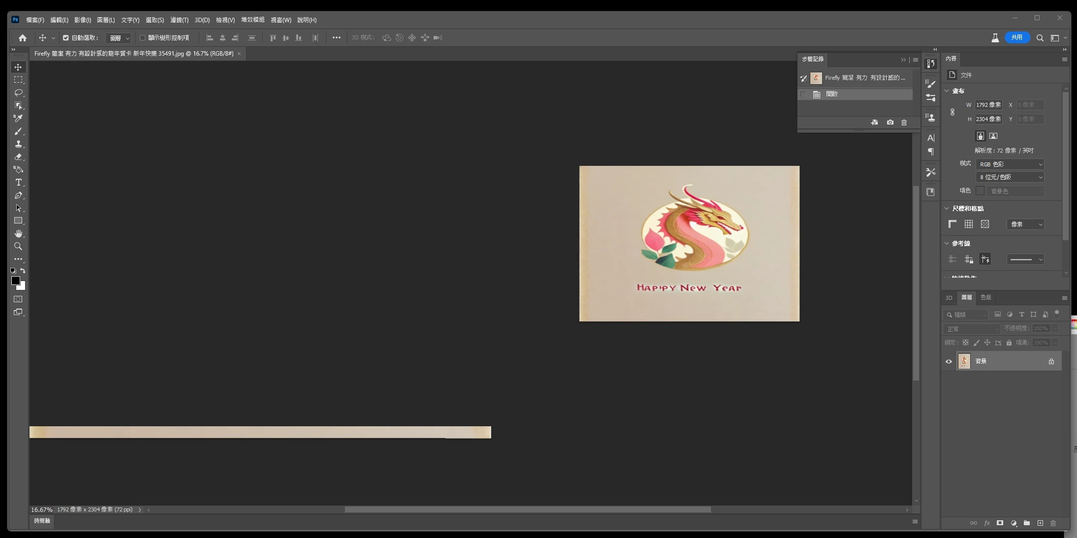Switch to the 色版 tab

tap(985, 297)
